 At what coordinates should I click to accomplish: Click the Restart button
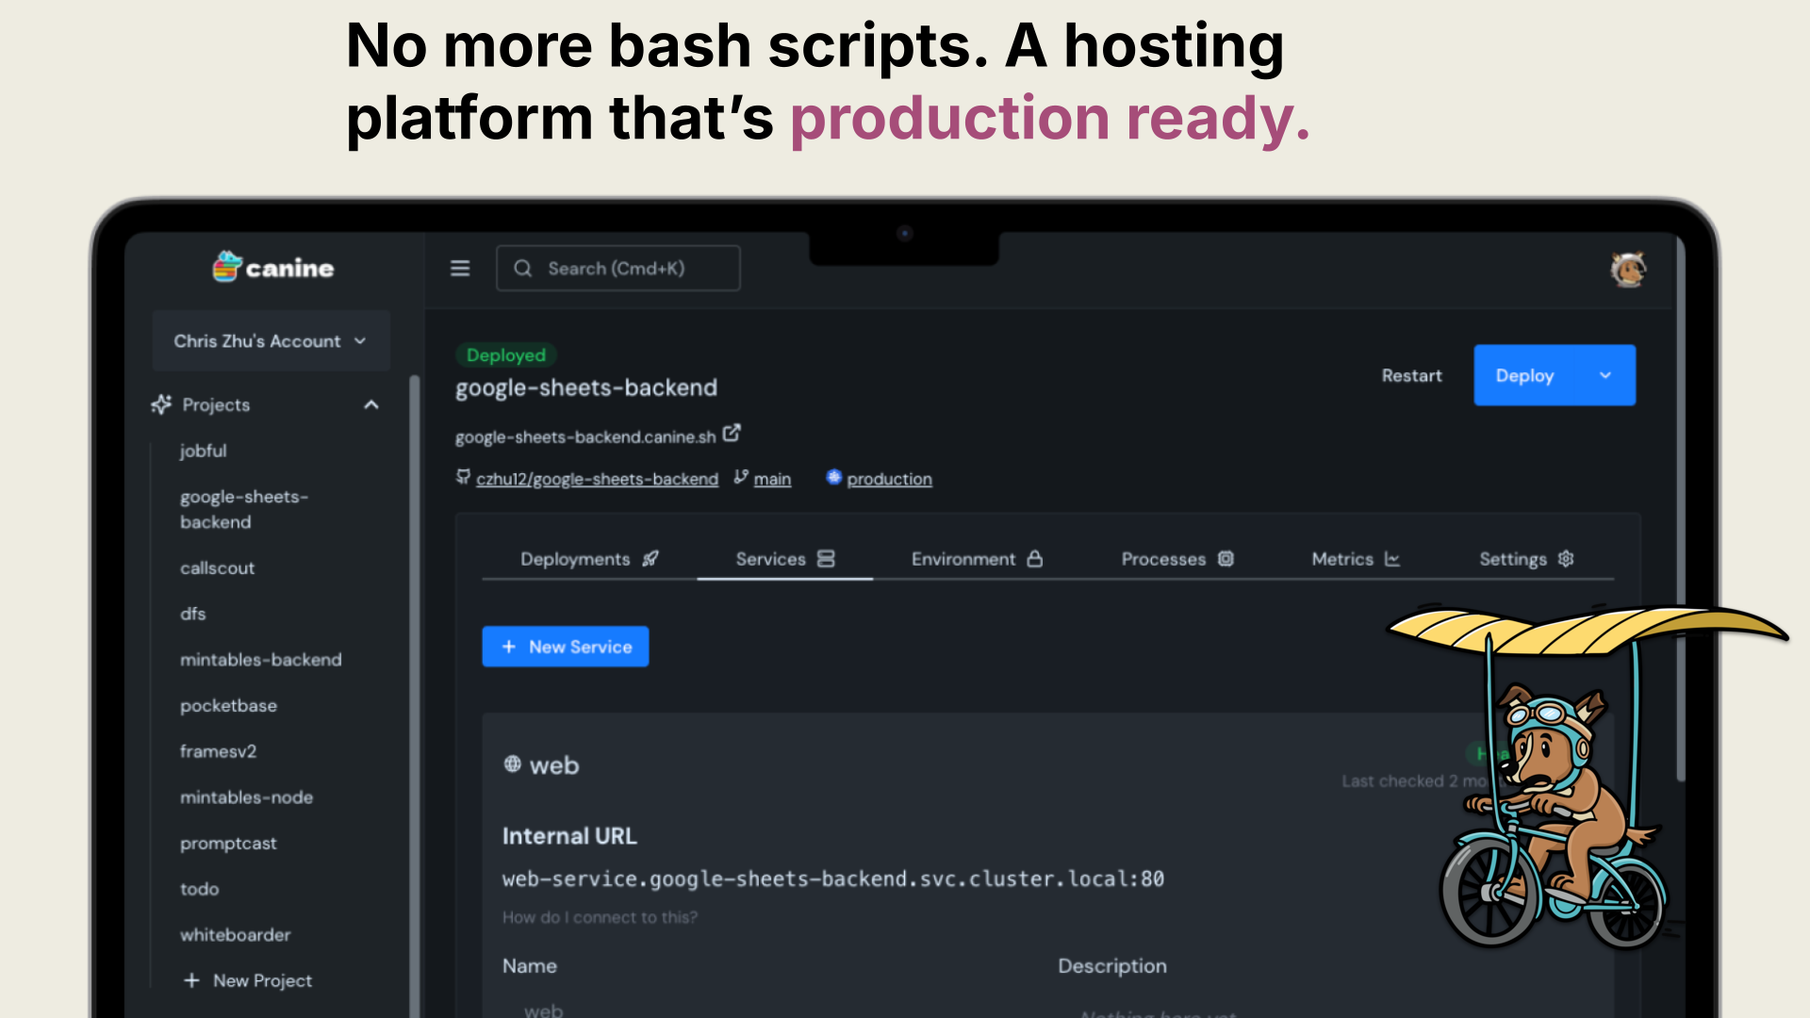[x=1411, y=375]
